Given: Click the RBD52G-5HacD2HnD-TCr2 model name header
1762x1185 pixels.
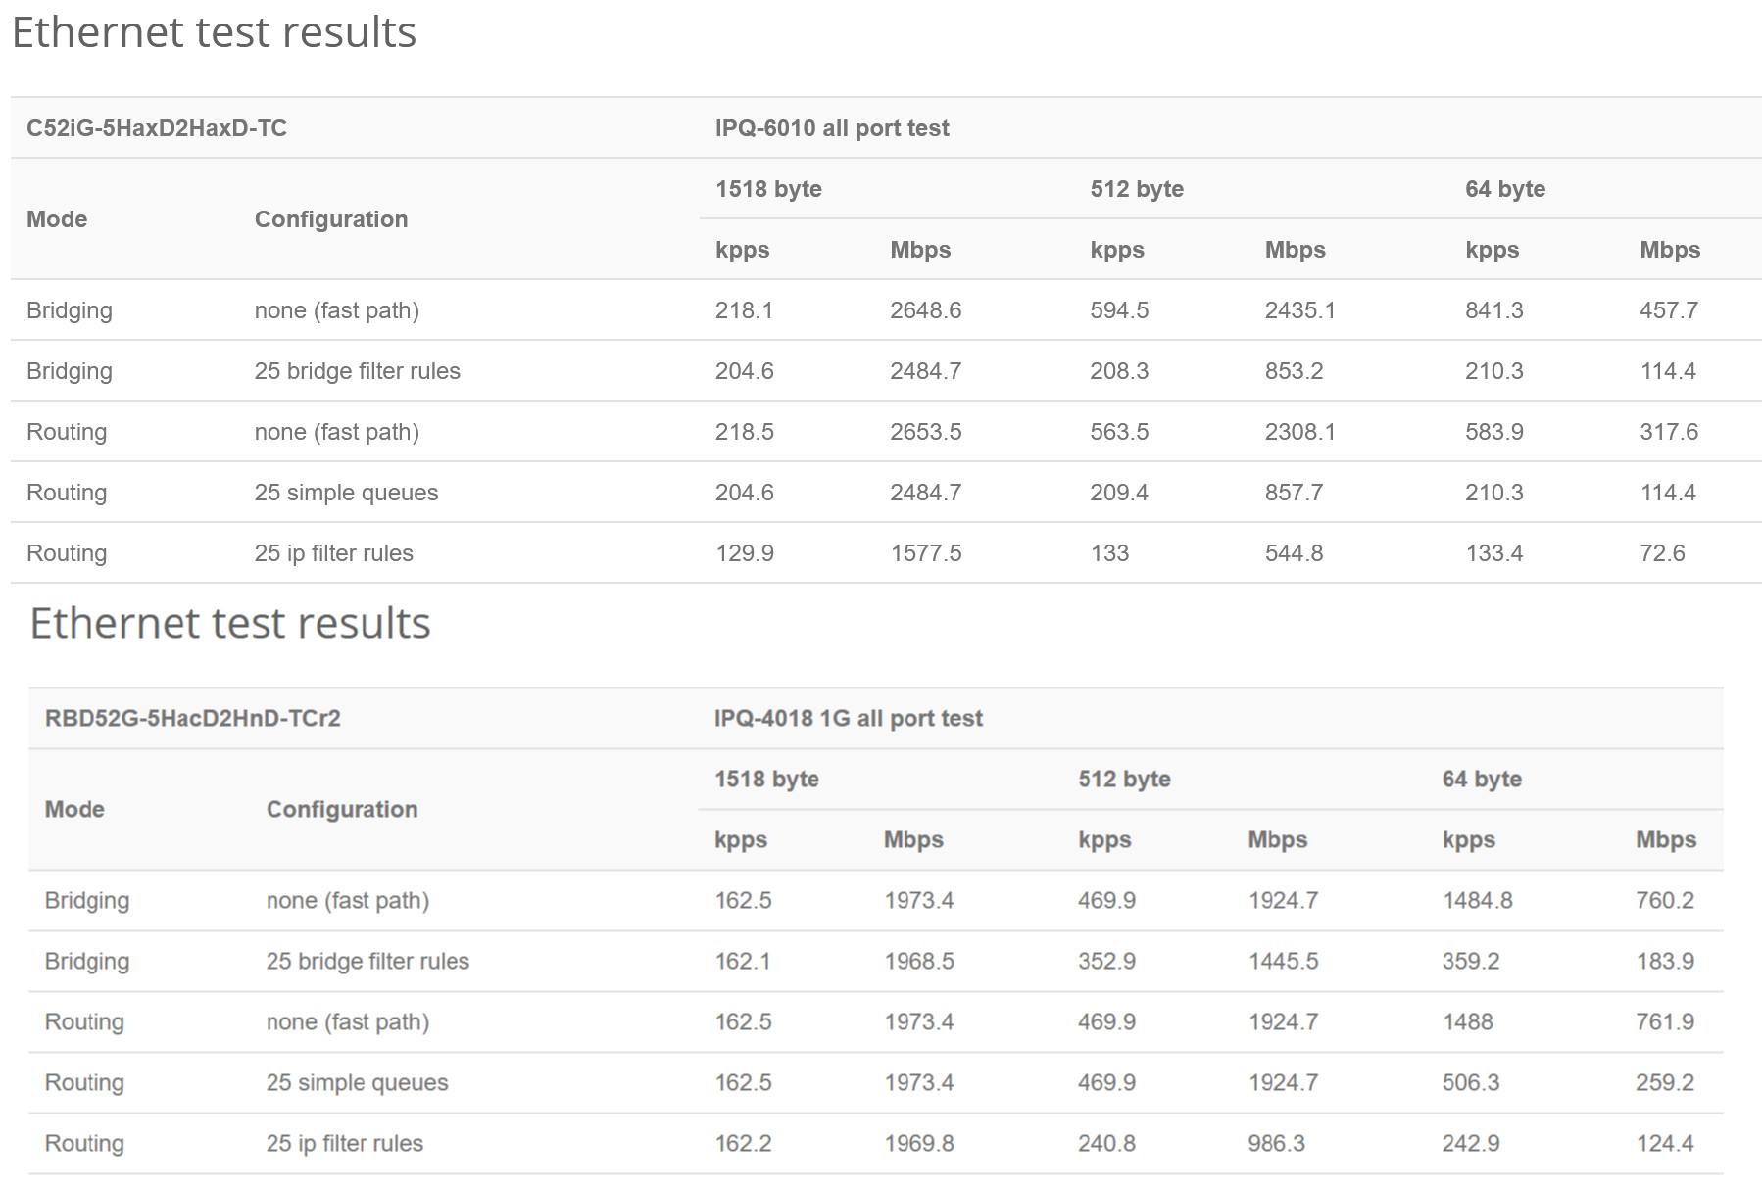Looking at the screenshot, I should point(193,718).
